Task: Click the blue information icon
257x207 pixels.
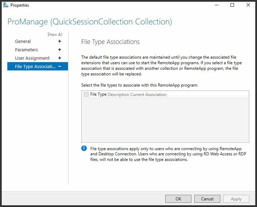Action: 84,148
